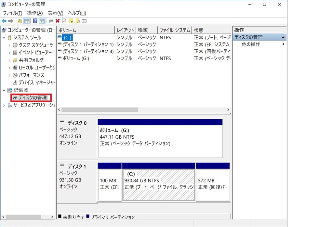Select the ボリューム (G:) 447.11 GB partition block
Image resolution: width=333 pixels, height=227 pixels.
[x=161, y=142]
